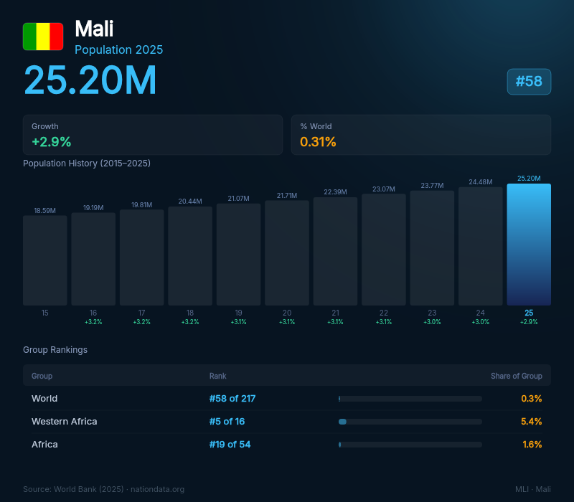Select the 2015 bar labeled 18.59M
The width and height of the screenshot is (574, 502).
point(45,260)
